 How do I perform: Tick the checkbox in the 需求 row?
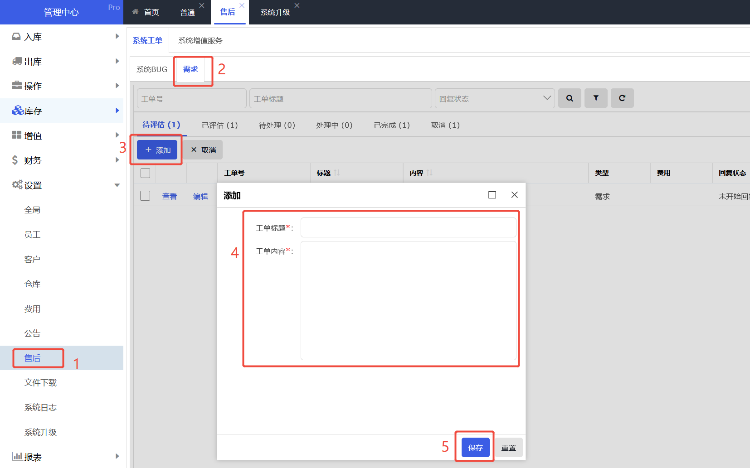pos(145,196)
